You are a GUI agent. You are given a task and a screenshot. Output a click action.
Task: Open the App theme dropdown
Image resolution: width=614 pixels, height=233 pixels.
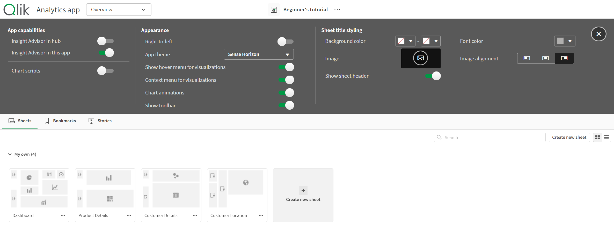(258, 54)
